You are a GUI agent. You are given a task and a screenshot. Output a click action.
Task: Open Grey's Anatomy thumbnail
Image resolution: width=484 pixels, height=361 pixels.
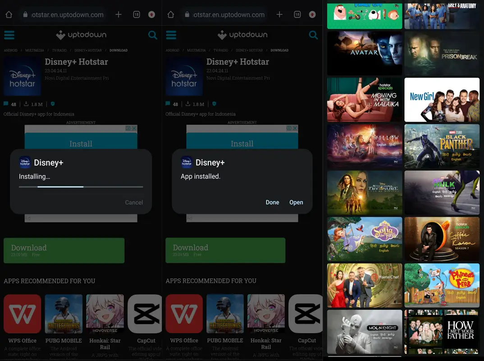[x=442, y=16]
